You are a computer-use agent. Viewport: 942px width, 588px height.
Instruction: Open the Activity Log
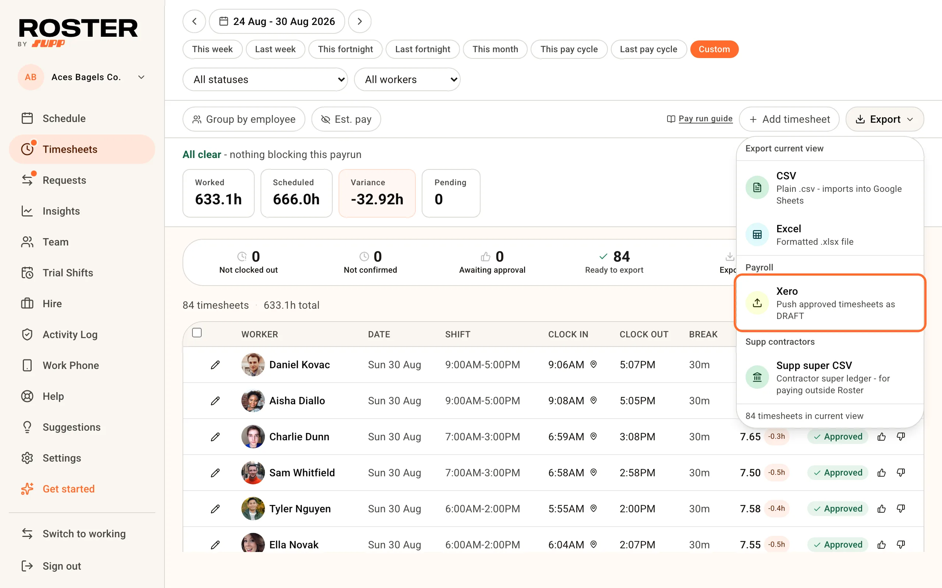82,334
